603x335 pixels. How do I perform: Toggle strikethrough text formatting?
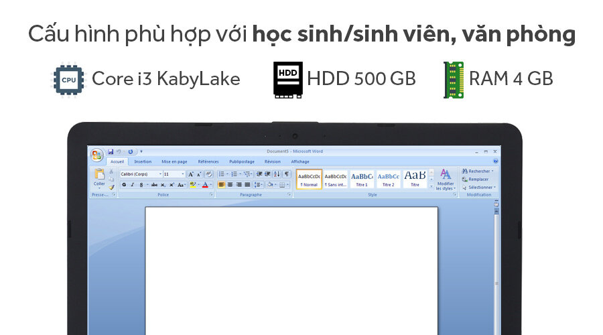155,184
